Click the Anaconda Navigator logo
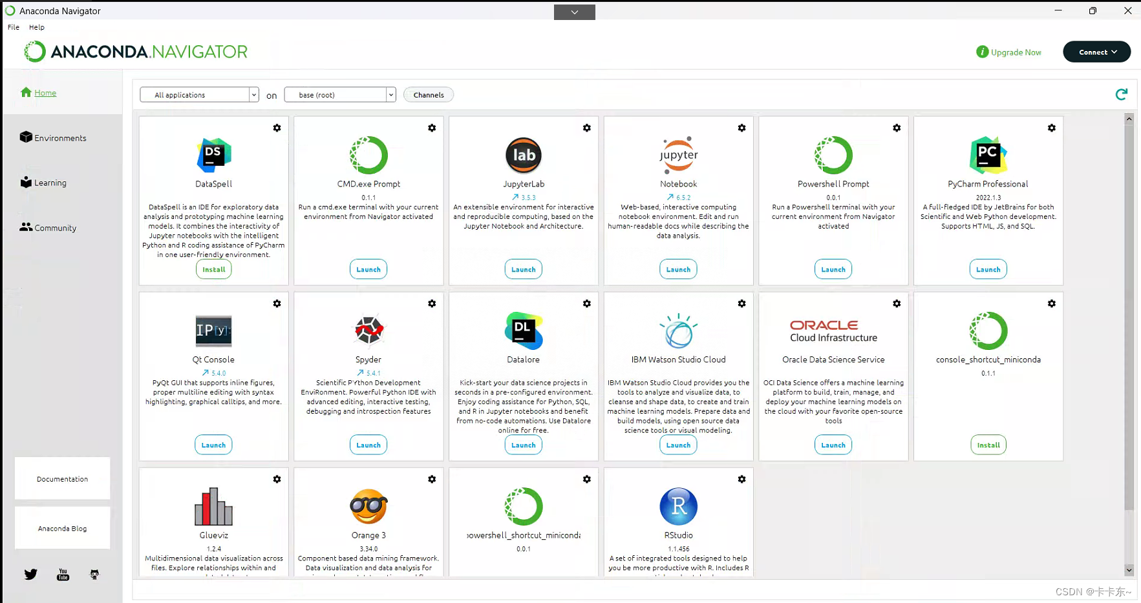The height and width of the screenshot is (603, 1141). pos(136,52)
